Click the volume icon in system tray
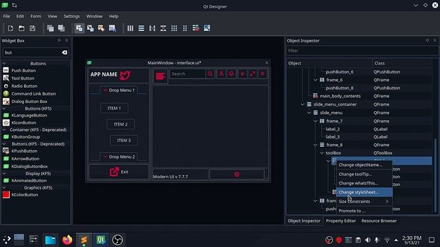This screenshot has height=247, width=440. click(368, 240)
